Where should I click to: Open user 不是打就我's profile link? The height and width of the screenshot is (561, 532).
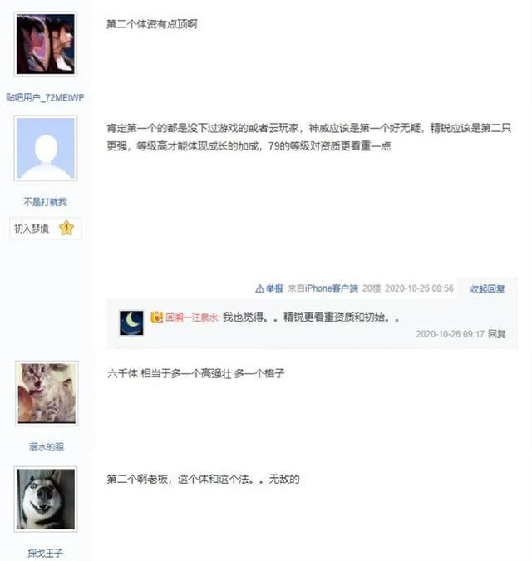point(45,202)
